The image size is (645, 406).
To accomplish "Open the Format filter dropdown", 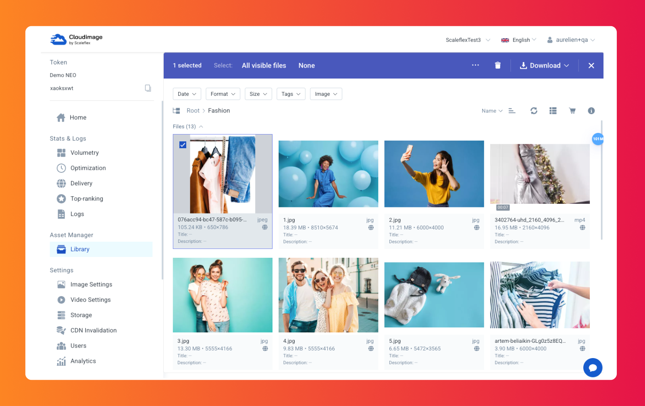I will click(x=223, y=94).
